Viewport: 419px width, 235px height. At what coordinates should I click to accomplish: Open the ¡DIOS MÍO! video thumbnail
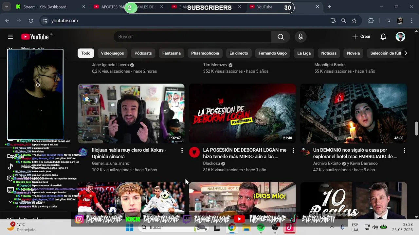click(242, 200)
